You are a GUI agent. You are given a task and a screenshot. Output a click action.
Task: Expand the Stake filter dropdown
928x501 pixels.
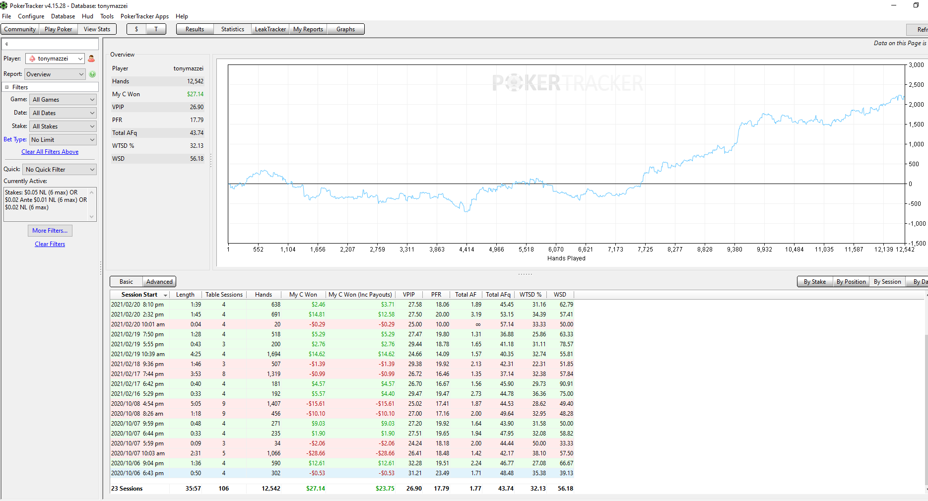point(63,126)
